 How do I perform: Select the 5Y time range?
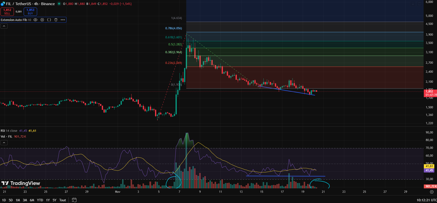point(54,200)
